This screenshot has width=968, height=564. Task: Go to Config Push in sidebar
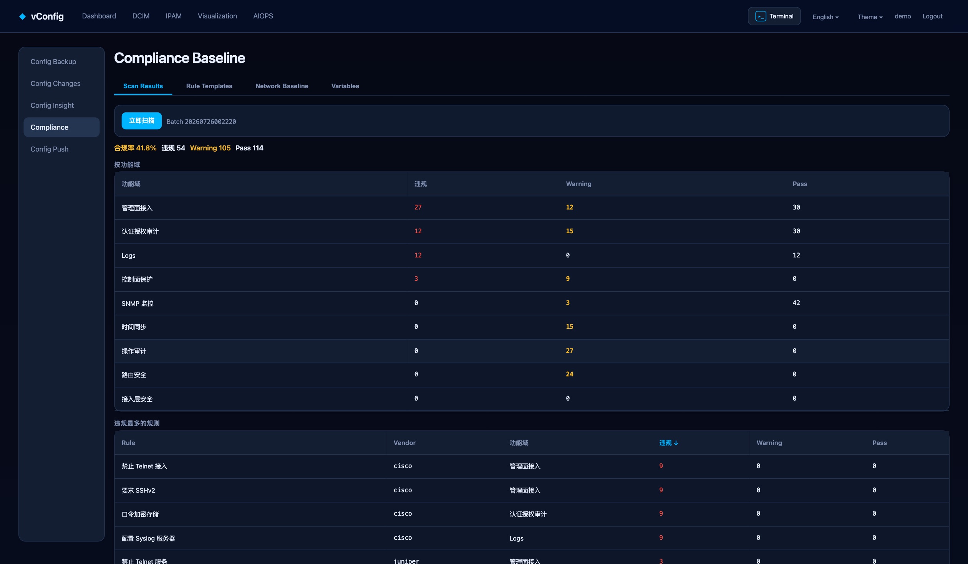coord(61,149)
